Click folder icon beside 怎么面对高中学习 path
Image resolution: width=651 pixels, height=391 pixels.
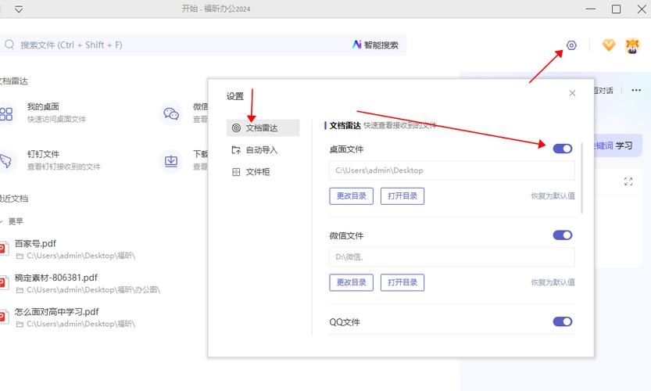pos(20,324)
